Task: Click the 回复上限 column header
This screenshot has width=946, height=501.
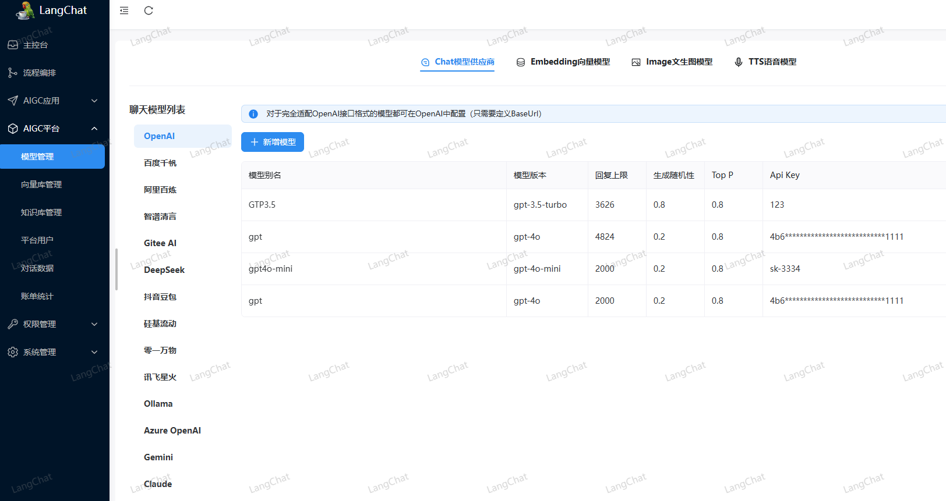Action: [617, 175]
